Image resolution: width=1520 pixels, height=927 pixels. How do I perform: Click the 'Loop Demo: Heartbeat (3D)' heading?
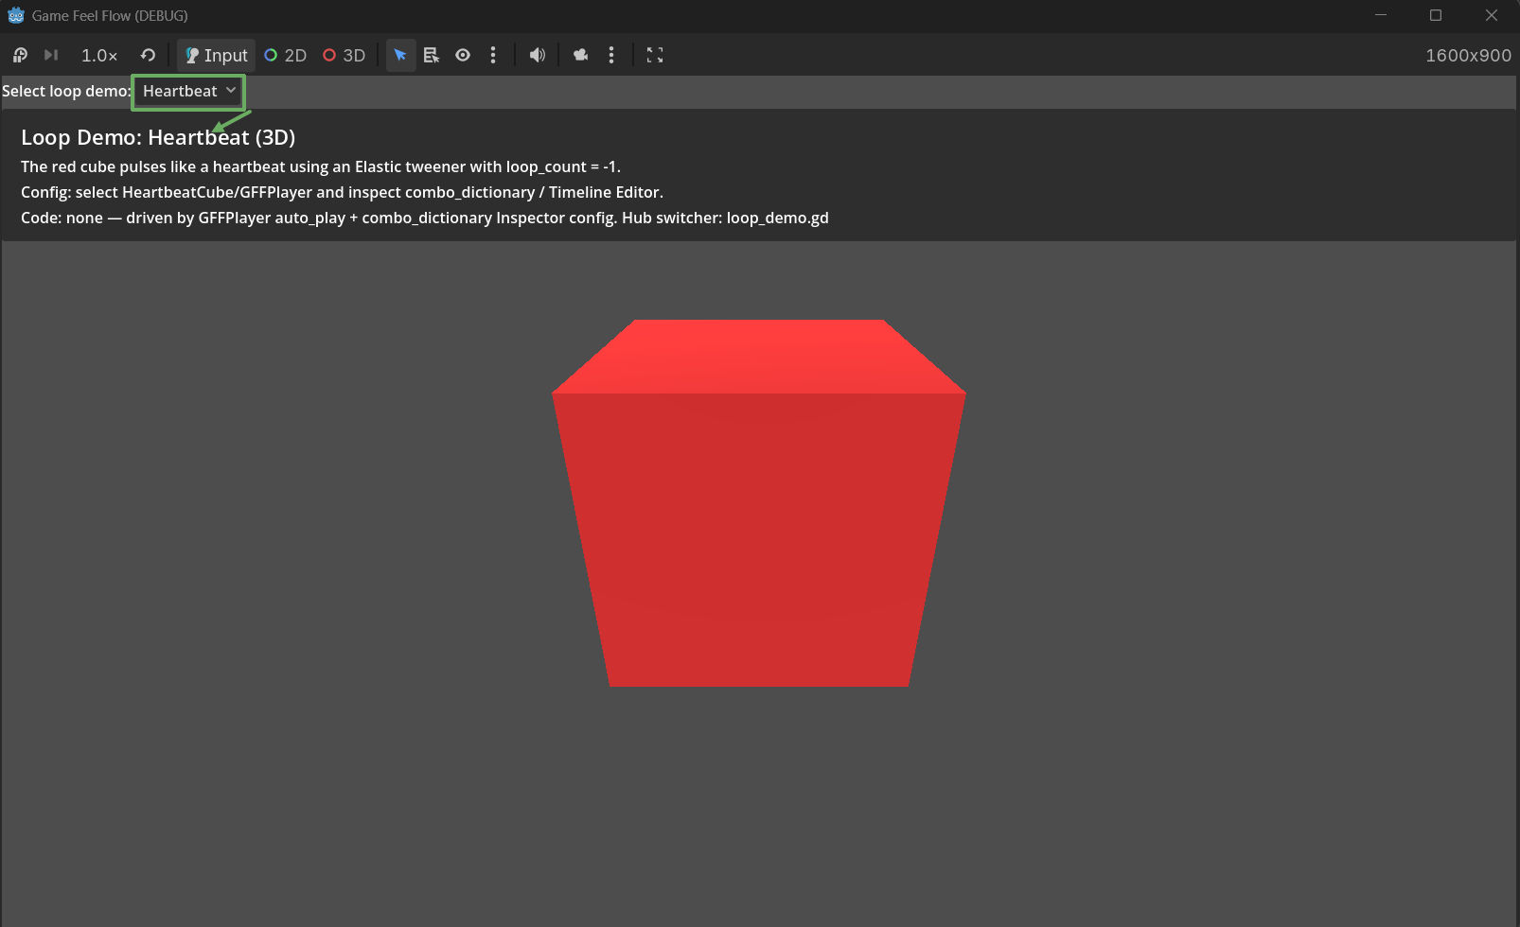[x=158, y=137]
